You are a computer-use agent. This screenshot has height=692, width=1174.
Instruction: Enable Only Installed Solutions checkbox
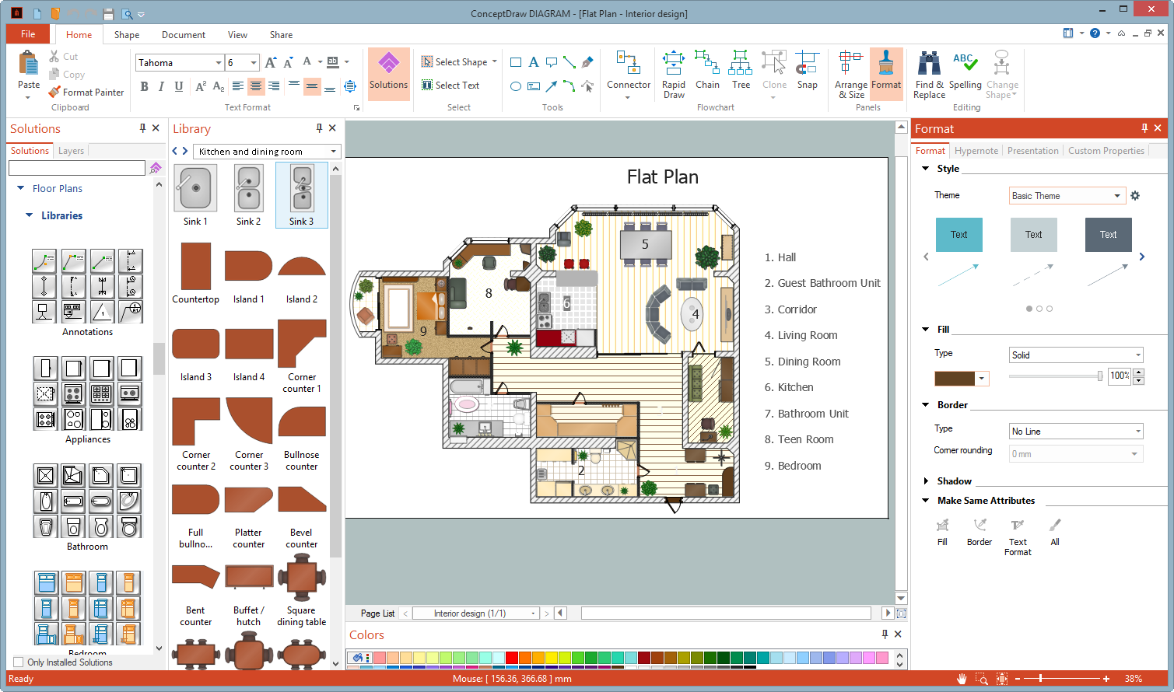click(19, 662)
